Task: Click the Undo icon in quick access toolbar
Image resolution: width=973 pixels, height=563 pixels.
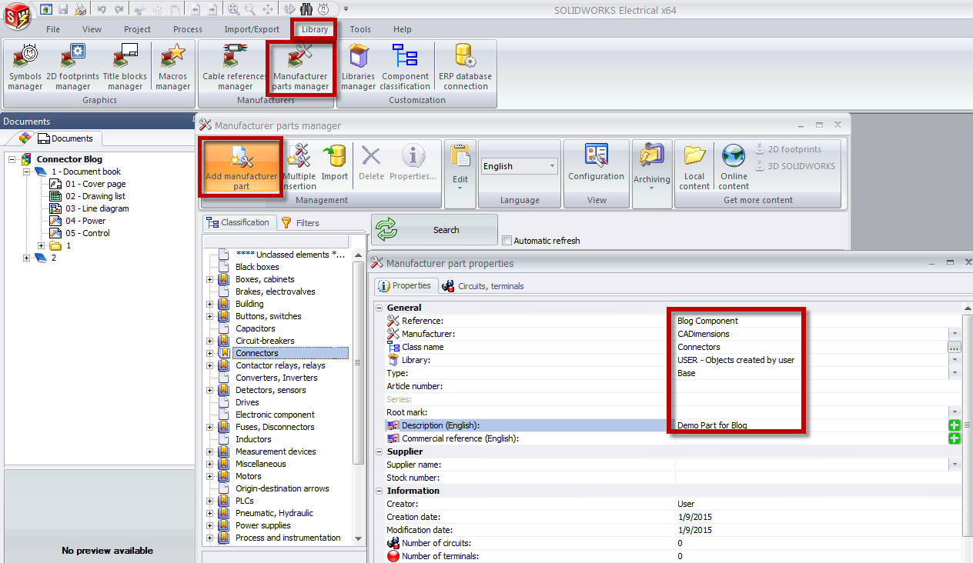Action: click(x=102, y=9)
